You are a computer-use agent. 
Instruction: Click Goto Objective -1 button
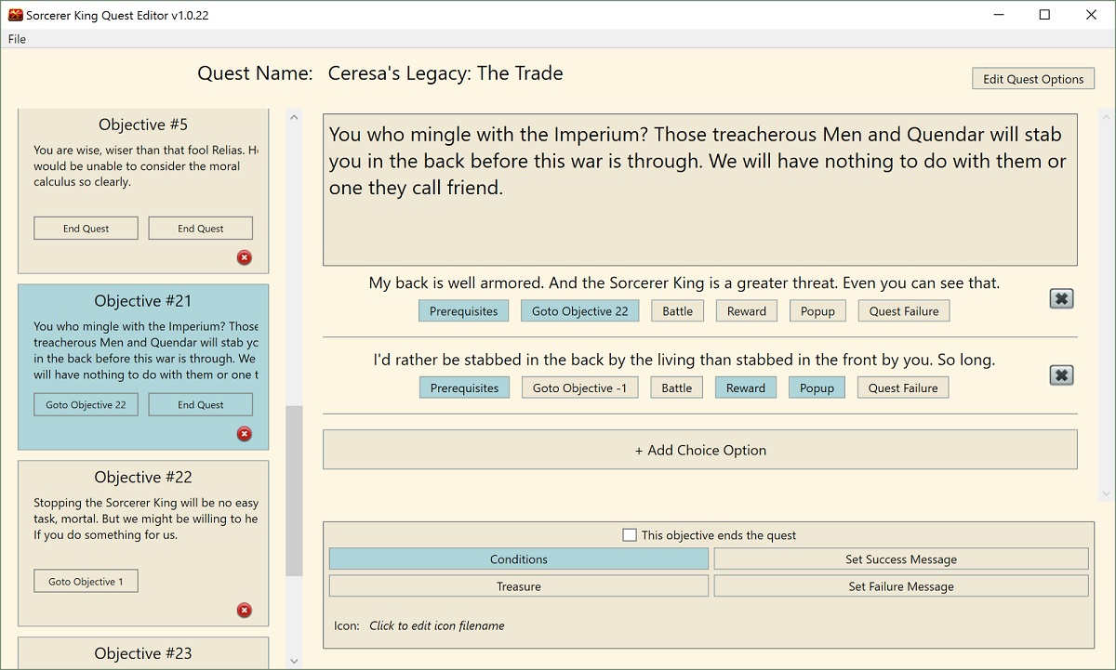(579, 388)
